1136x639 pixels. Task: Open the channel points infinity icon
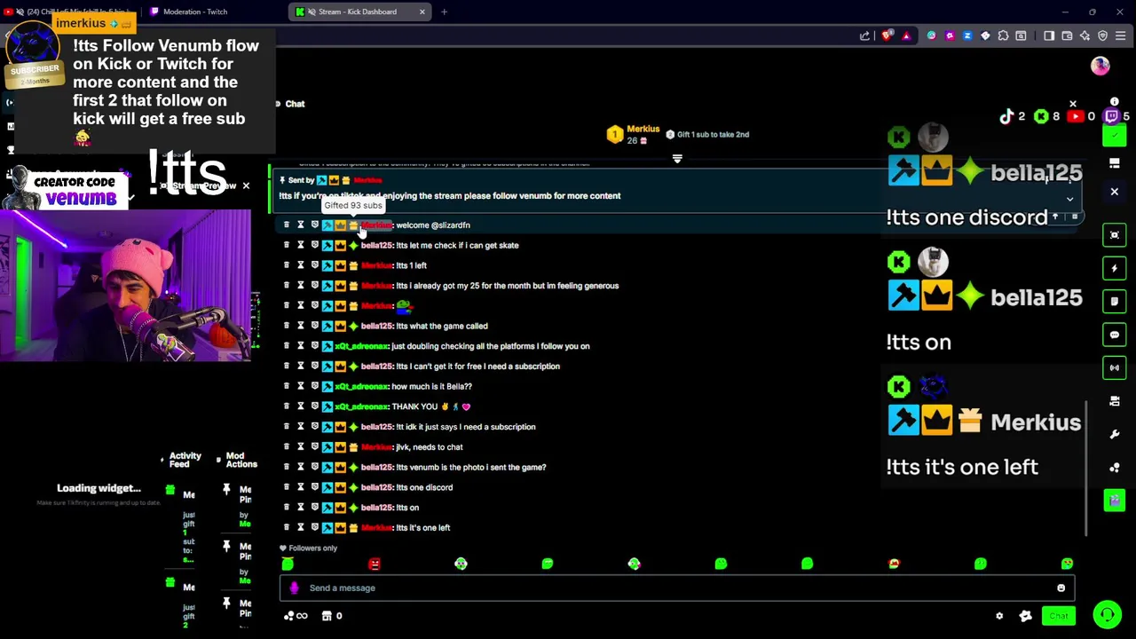click(296, 616)
